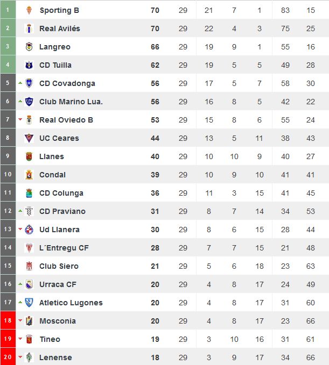
Task: Click the Real Avilés club crest
Action: [x=29, y=28]
